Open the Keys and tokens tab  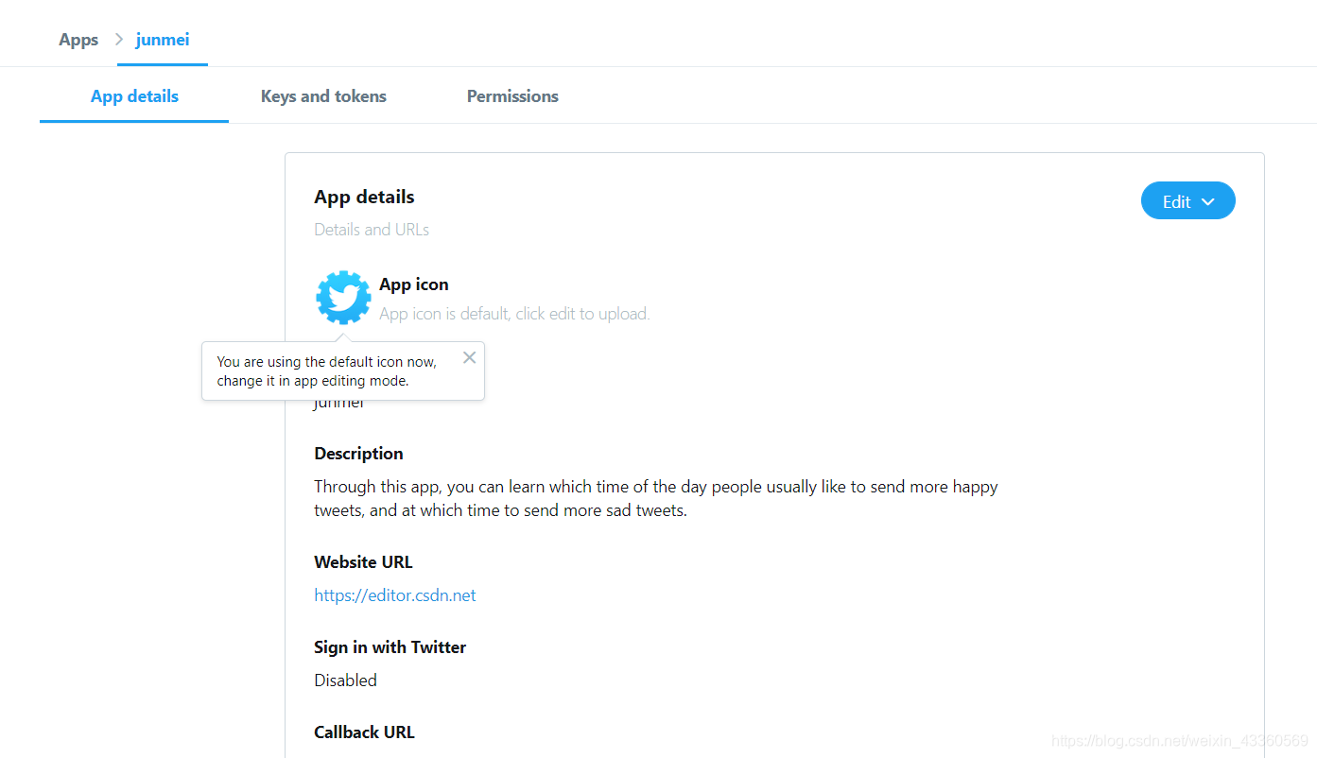[x=323, y=96]
